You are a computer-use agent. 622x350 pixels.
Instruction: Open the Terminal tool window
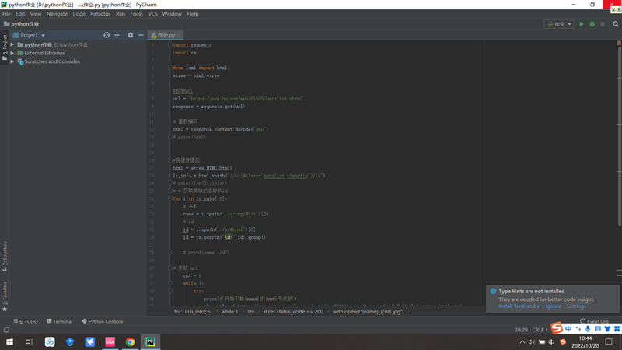click(60, 321)
